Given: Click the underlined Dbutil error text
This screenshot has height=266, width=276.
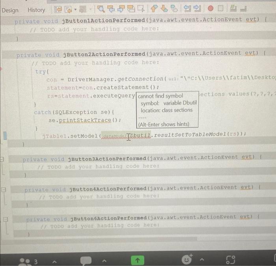Looking at the screenshot, I should tap(140, 135).
